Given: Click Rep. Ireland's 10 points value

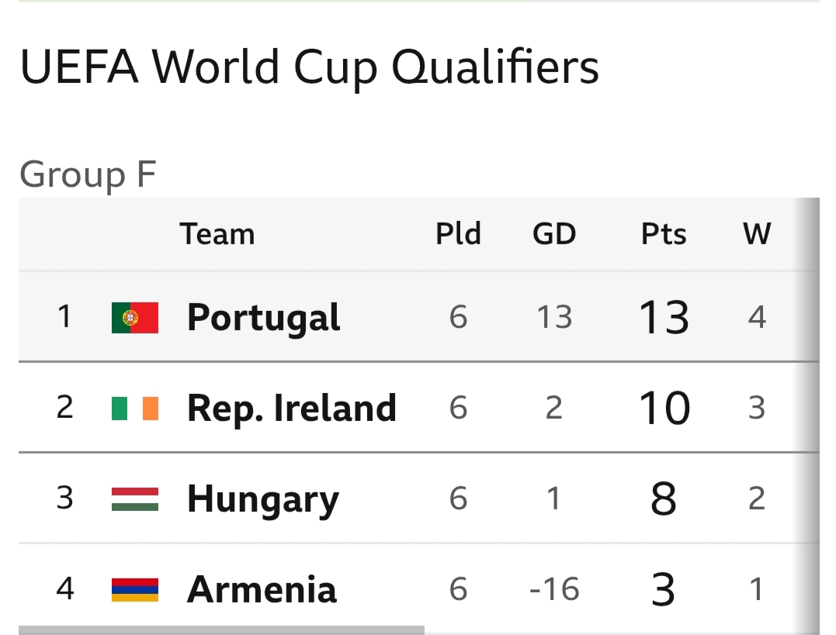Looking at the screenshot, I should (664, 408).
